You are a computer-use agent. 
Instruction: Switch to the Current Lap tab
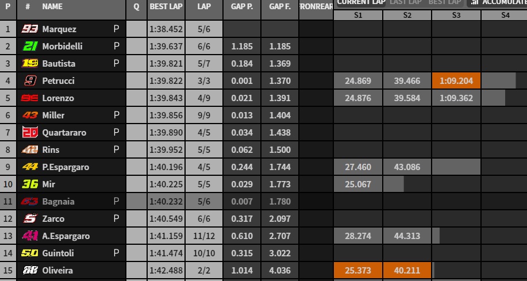[361, 3]
